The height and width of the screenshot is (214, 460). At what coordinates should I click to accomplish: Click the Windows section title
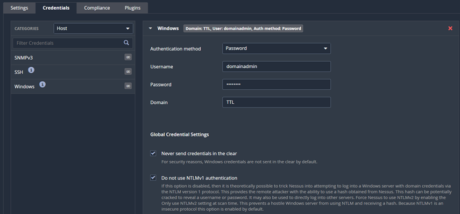coord(168,28)
